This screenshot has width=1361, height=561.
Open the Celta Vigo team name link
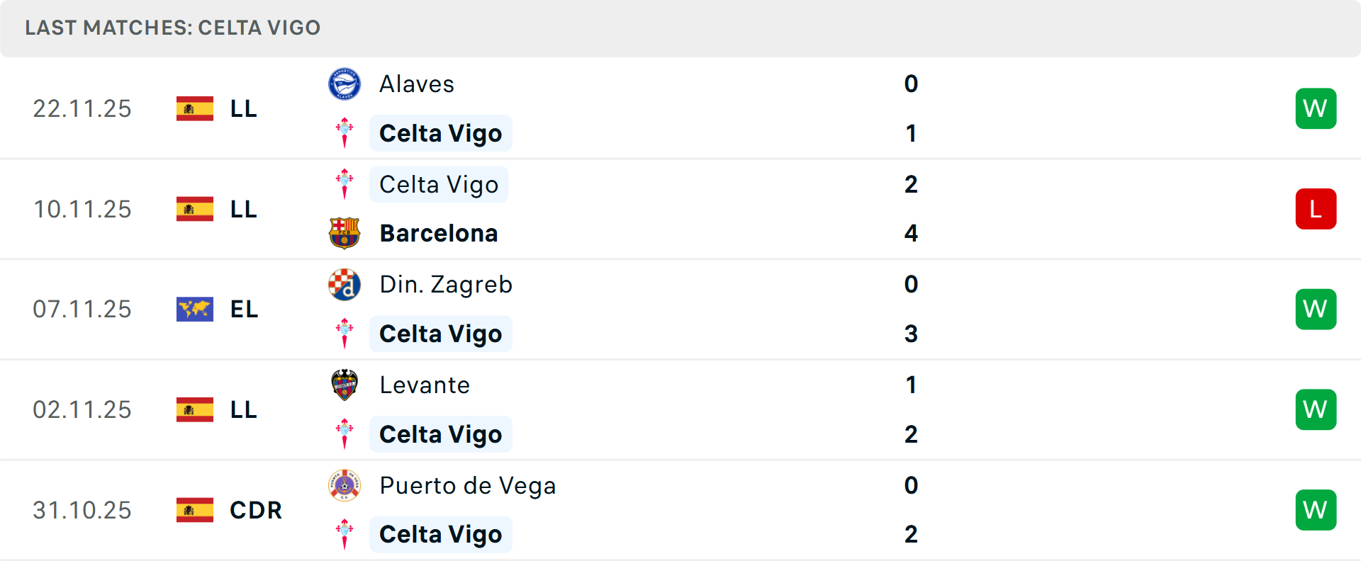click(440, 132)
